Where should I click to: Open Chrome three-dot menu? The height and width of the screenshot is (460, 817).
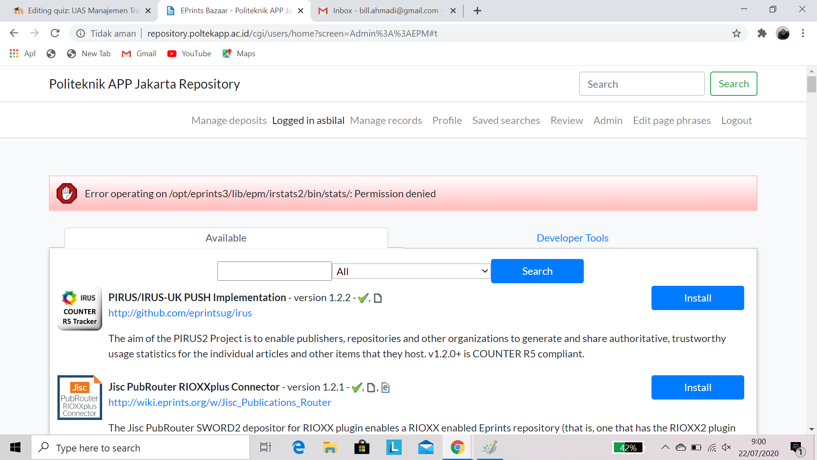click(x=803, y=33)
